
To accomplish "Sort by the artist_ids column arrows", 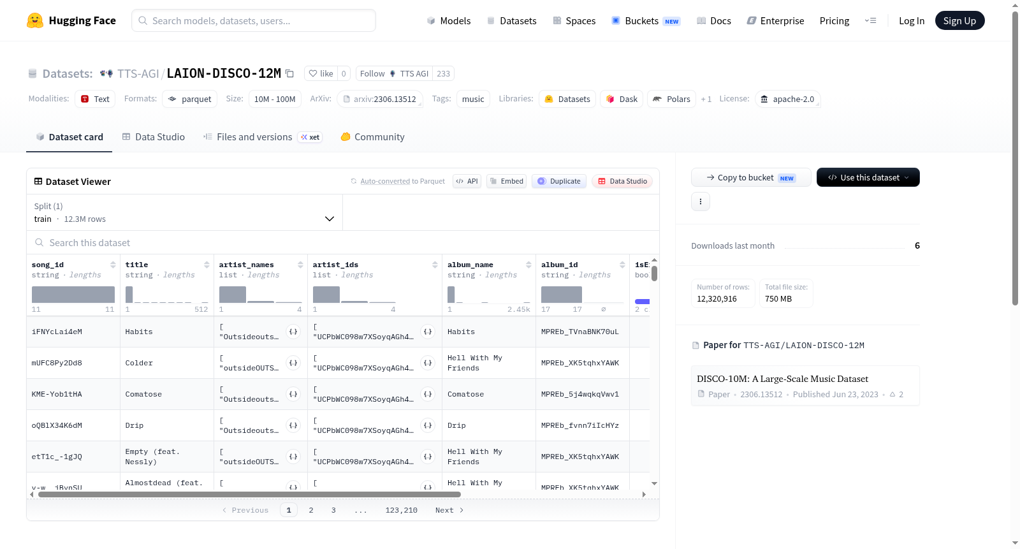I will (435, 265).
